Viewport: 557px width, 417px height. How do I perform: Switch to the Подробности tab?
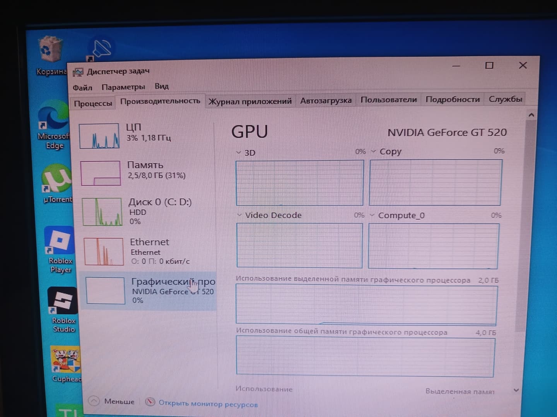(x=453, y=99)
